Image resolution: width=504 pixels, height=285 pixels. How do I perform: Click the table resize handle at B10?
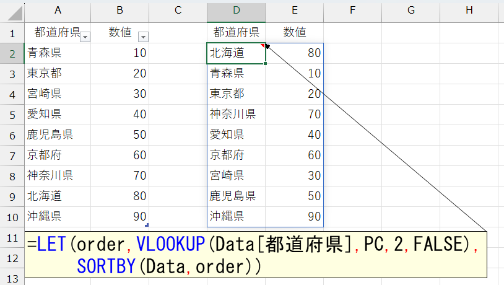click(x=147, y=225)
